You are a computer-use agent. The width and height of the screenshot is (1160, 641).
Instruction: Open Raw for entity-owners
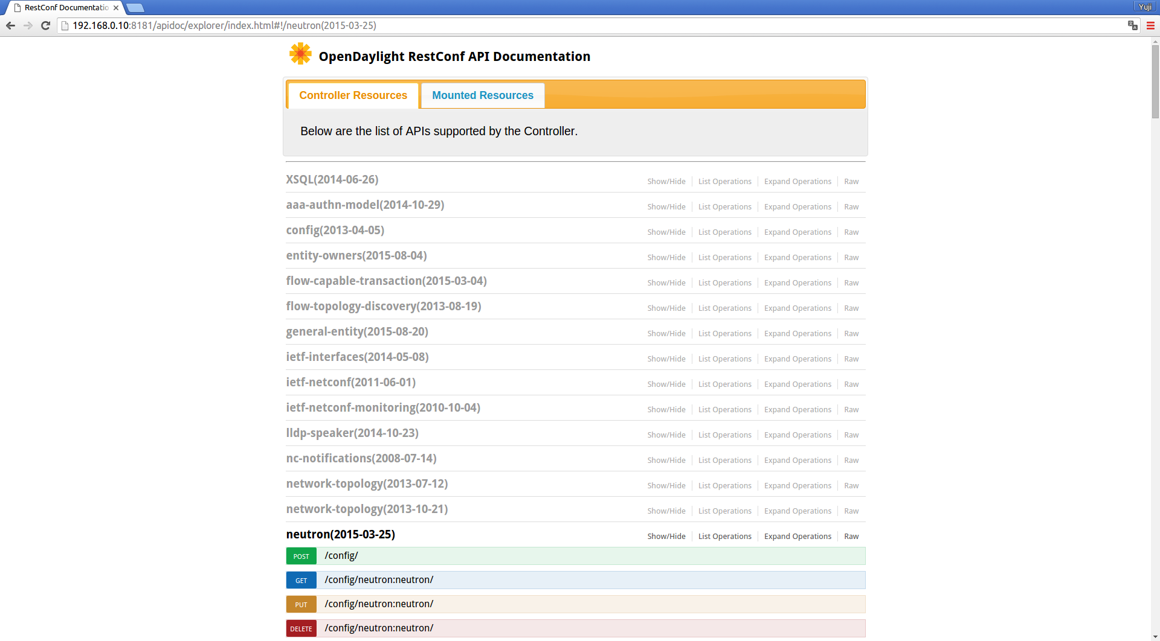click(x=851, y=258)
